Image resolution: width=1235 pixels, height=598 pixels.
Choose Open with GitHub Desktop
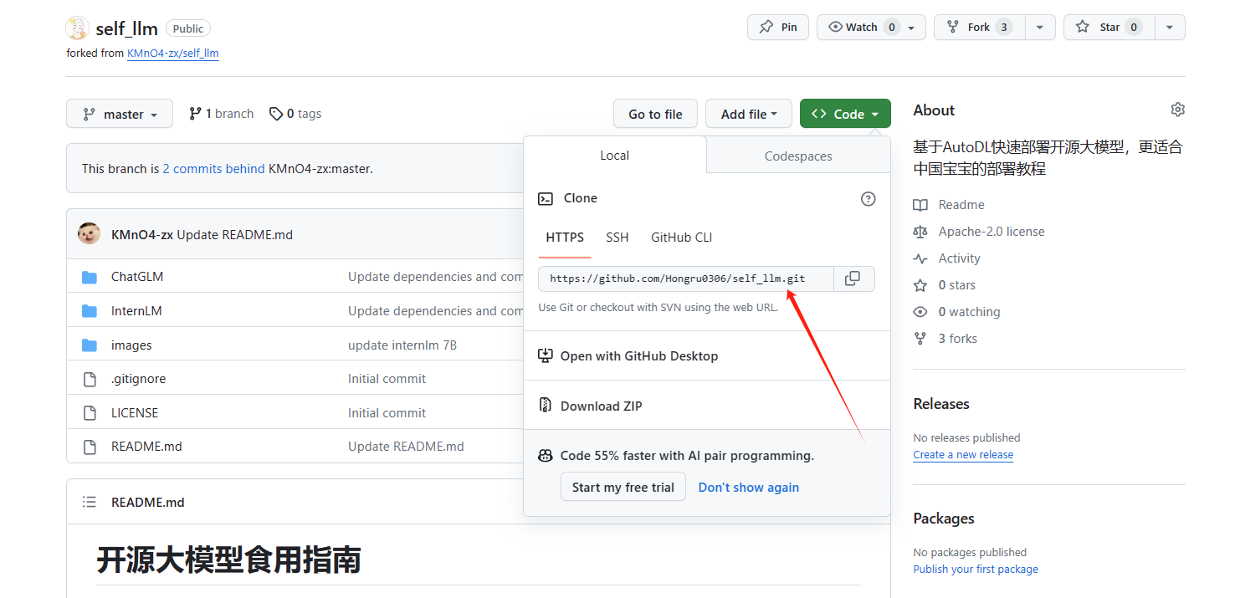coord(707,355)
